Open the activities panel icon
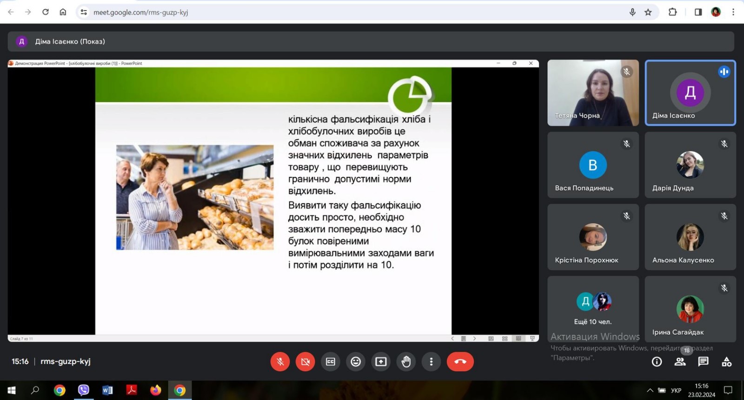The width and height of the screenshot is (744, 400). coord(726,361)
